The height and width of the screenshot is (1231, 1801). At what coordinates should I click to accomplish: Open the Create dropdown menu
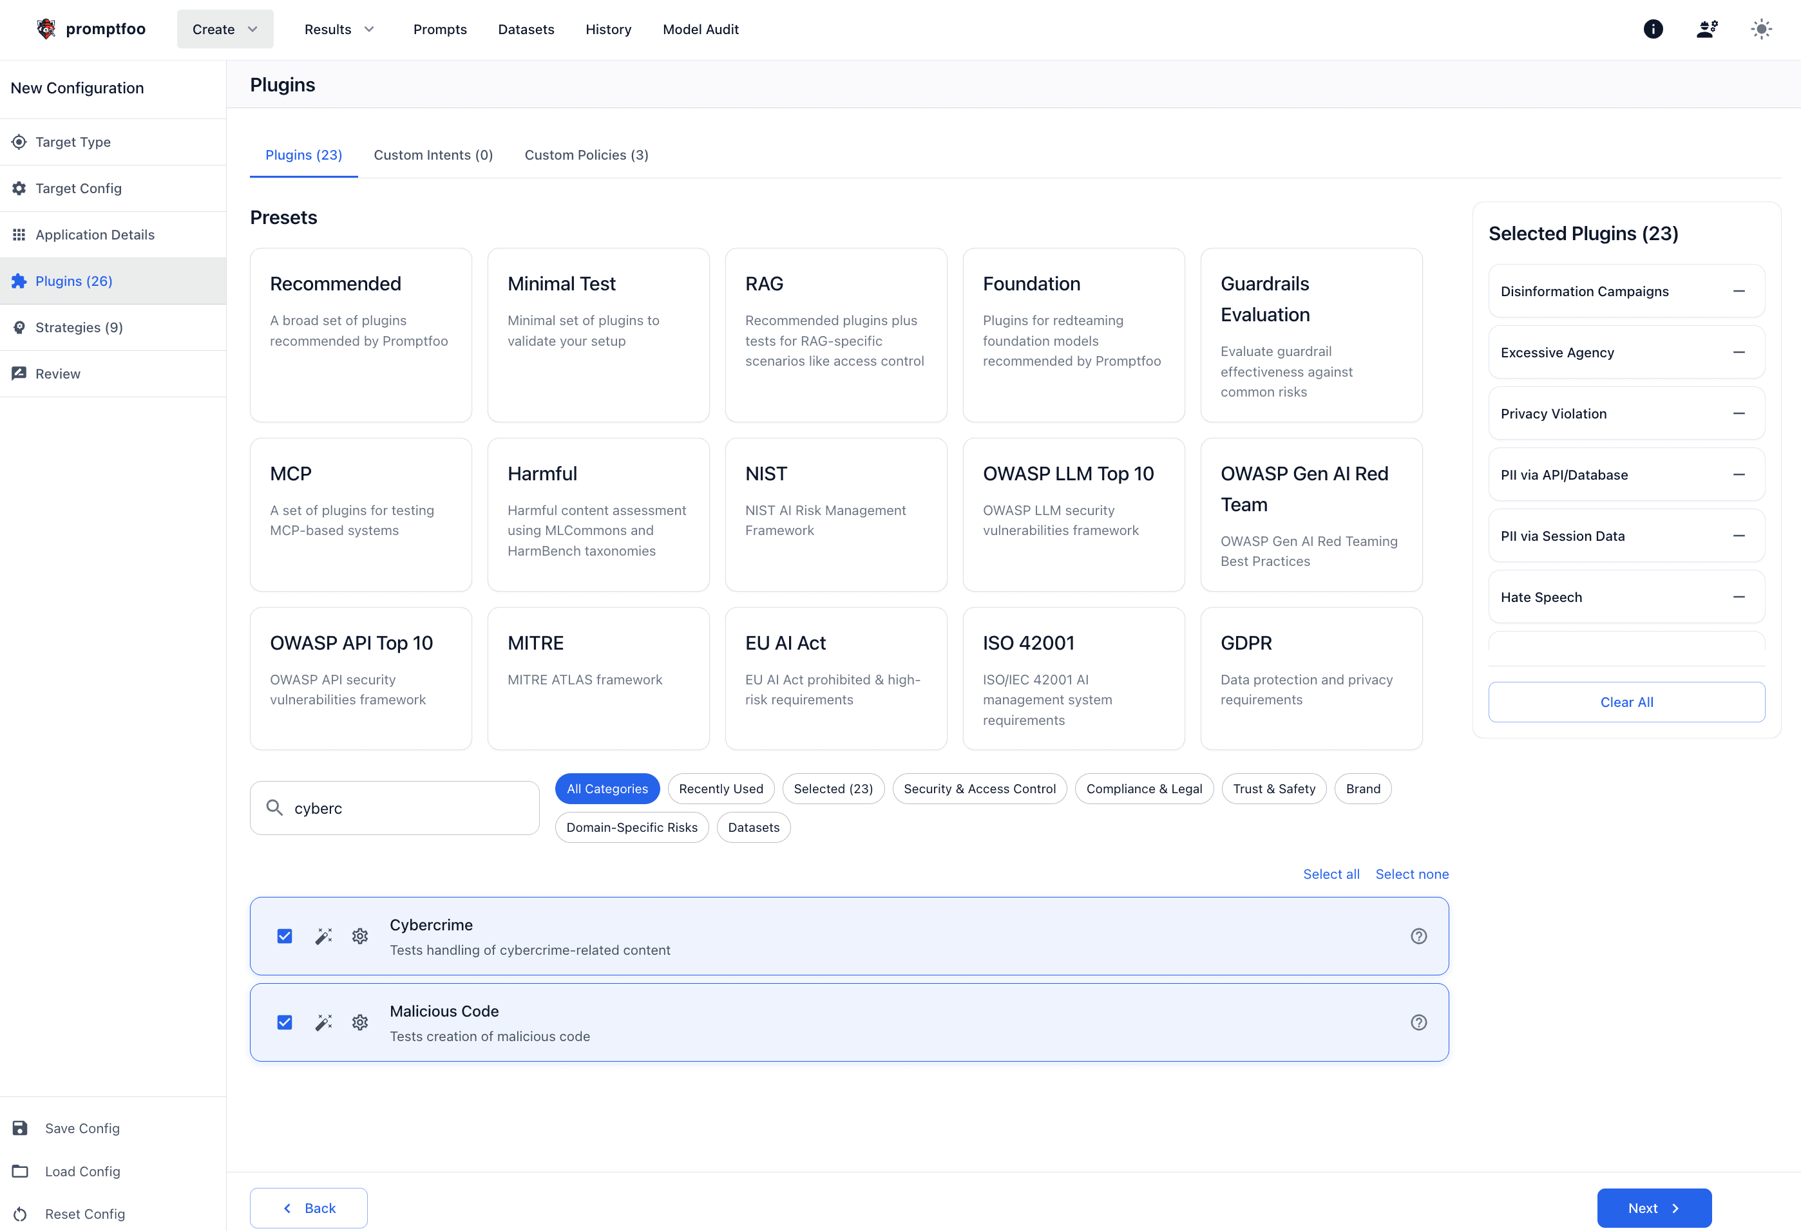coord(224,29)
